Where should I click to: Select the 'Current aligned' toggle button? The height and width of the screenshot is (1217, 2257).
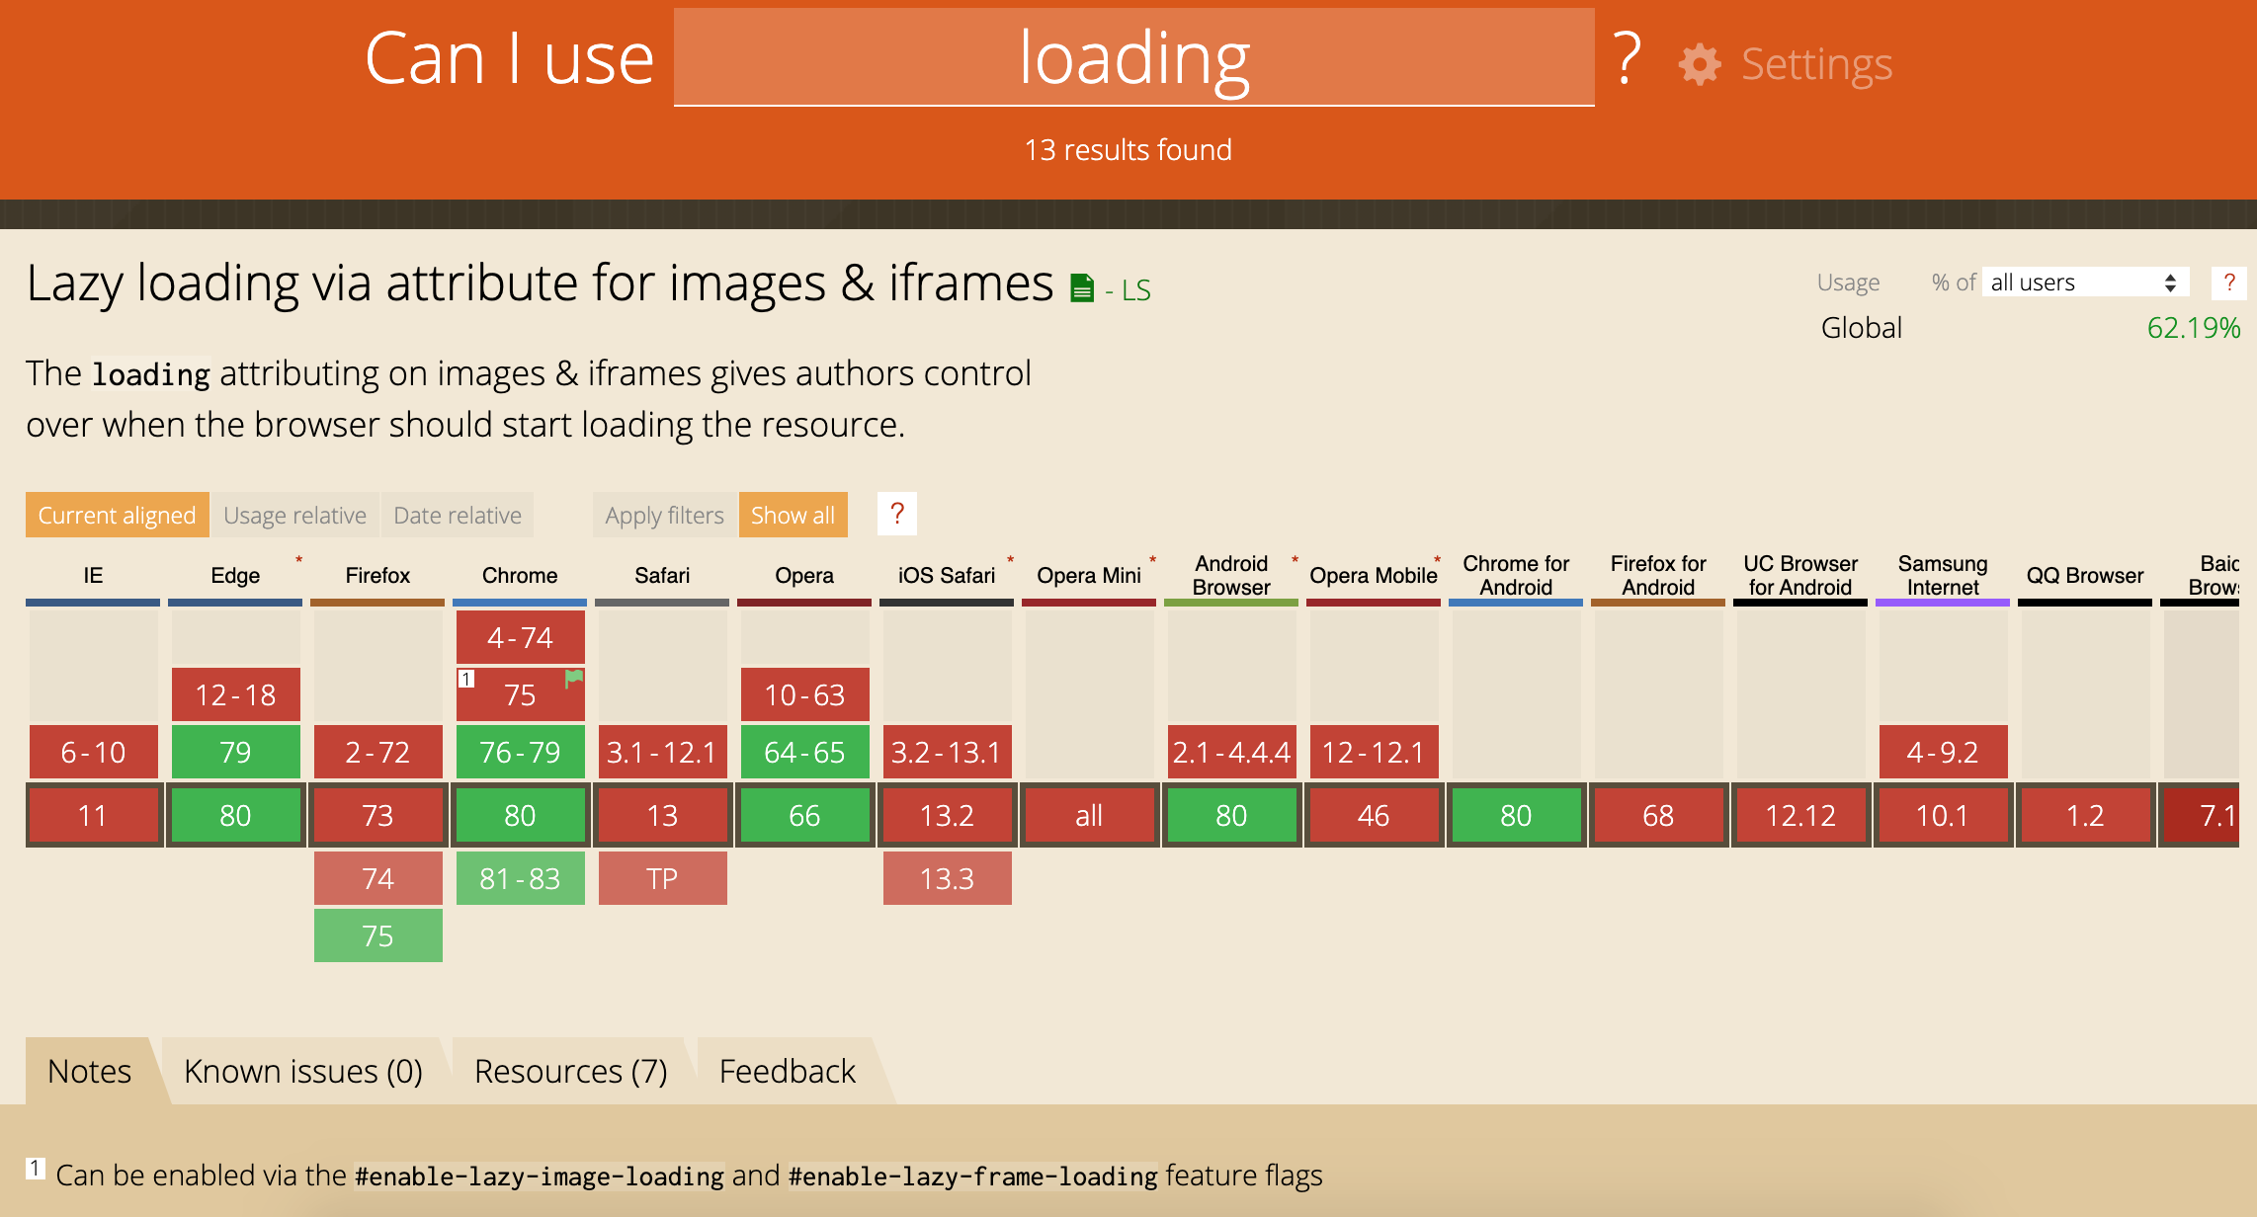[x=117, y=514]
